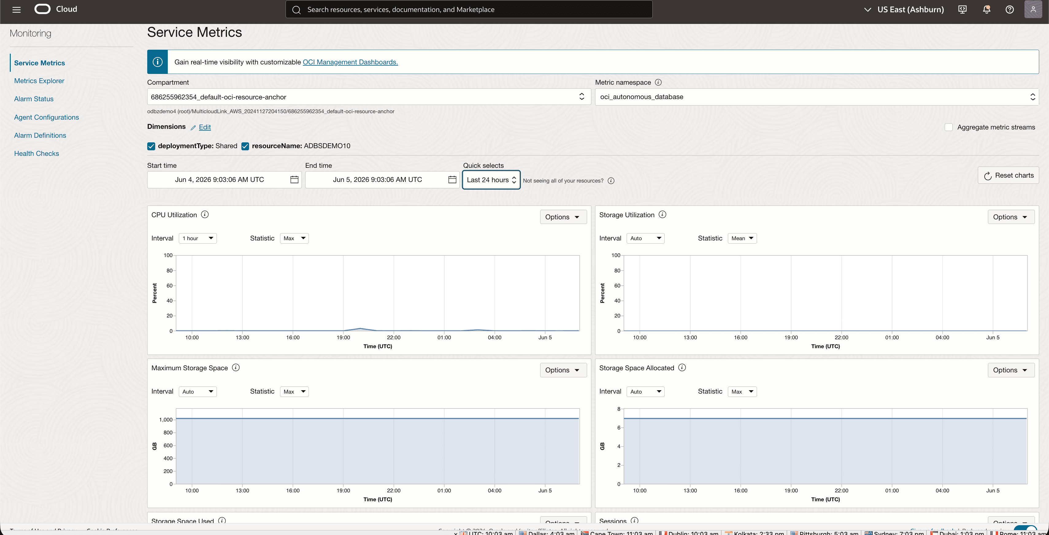Select Service Metrics in sidebar
Screen dimensions: 1049x535
pos(40,63)
